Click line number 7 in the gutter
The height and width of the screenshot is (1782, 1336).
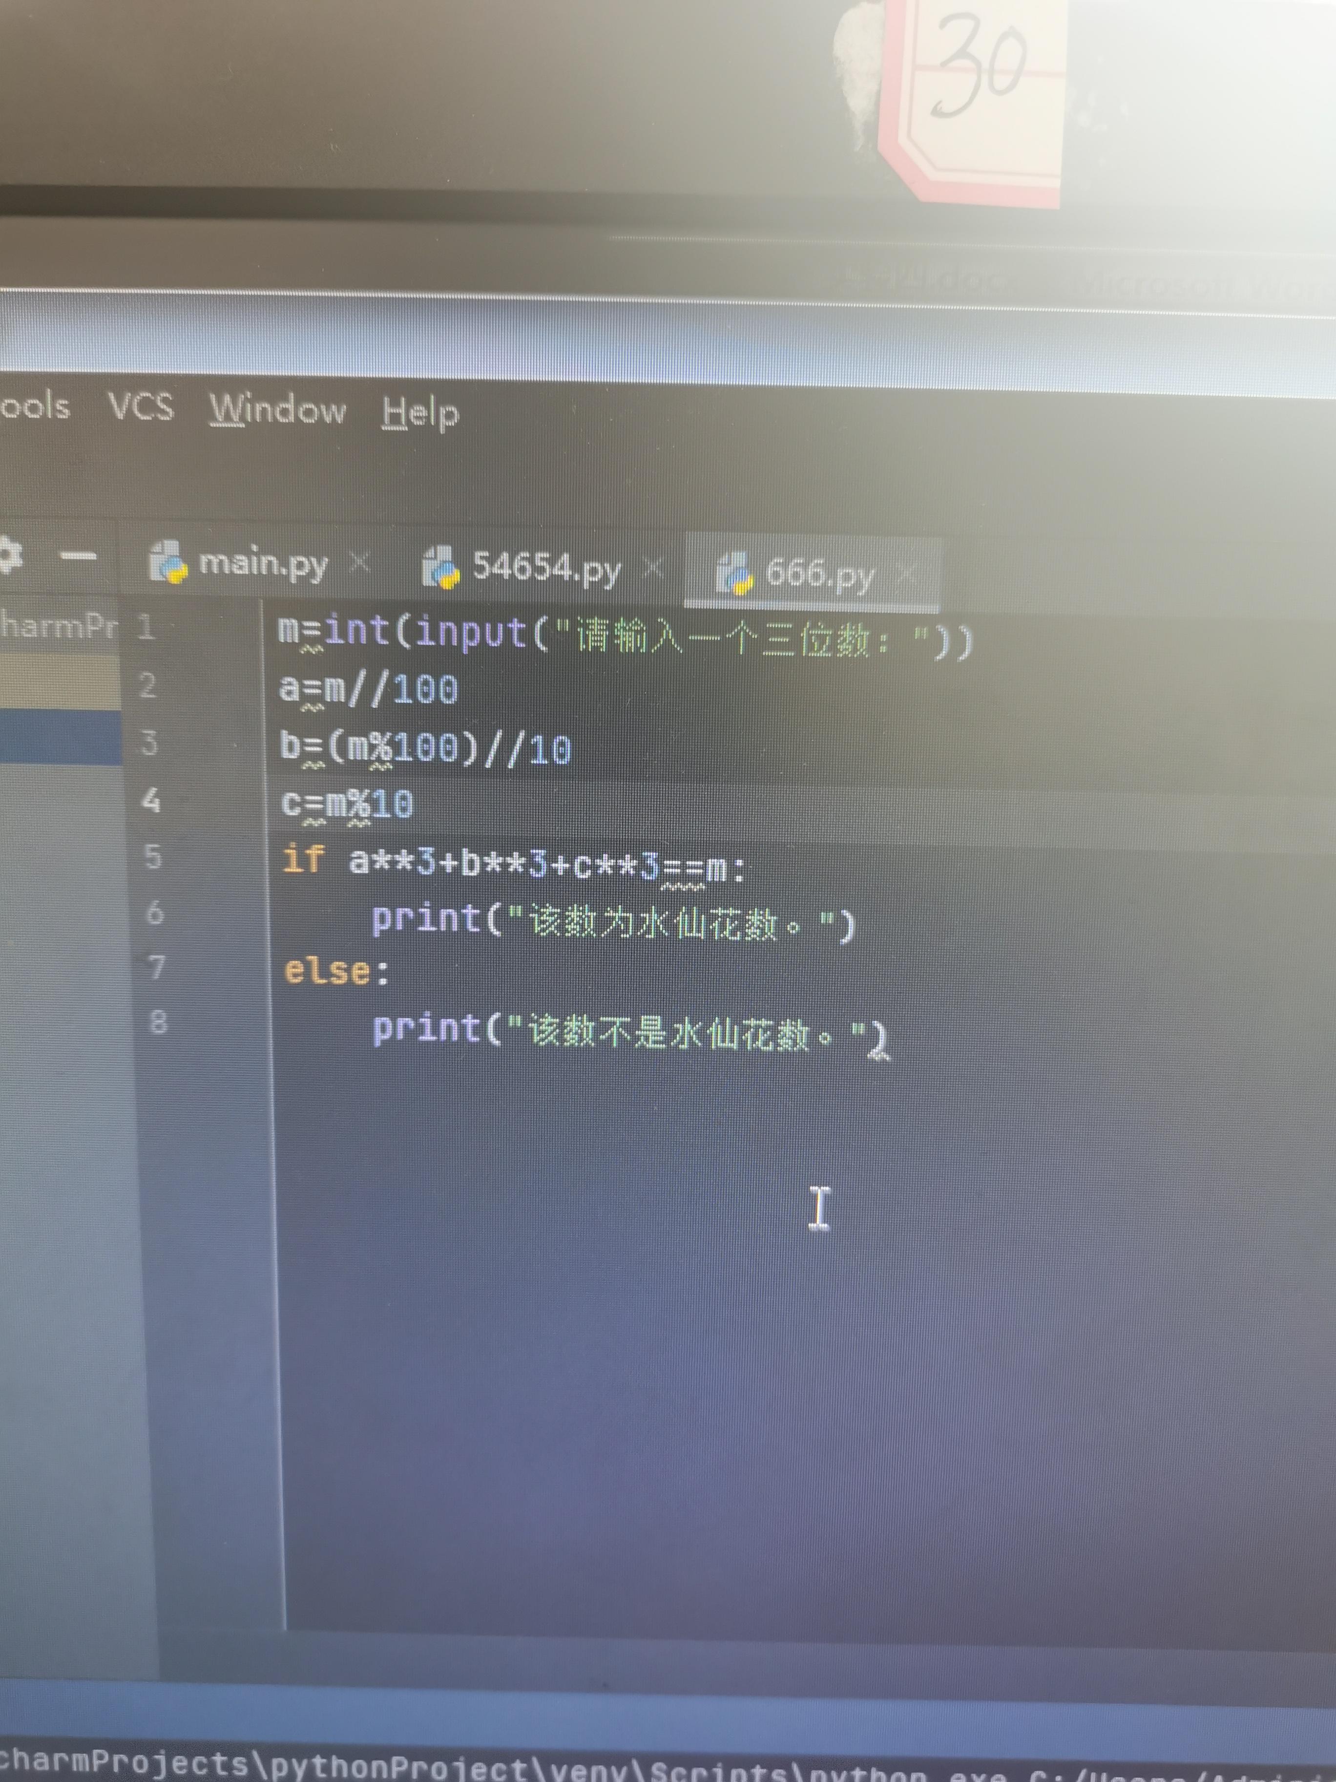156,967
